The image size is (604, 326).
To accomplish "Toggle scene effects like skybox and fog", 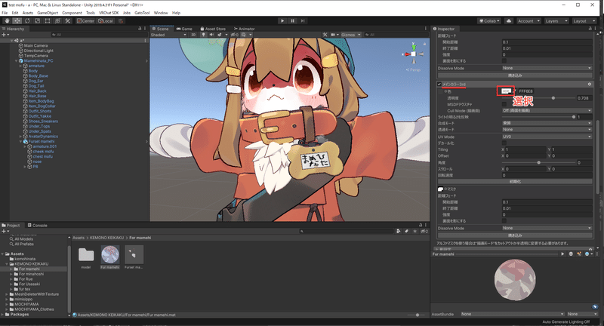I will click(x=220, y=35).
